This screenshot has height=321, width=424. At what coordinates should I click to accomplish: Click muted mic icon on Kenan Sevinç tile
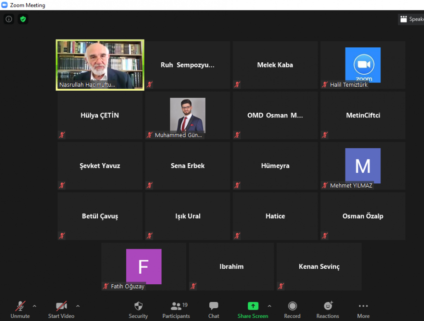(x=281, y=286)
